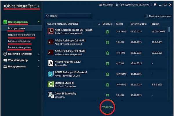174x116 pixels.
Task: Sort by Операция column header
Action: point(107,24)
